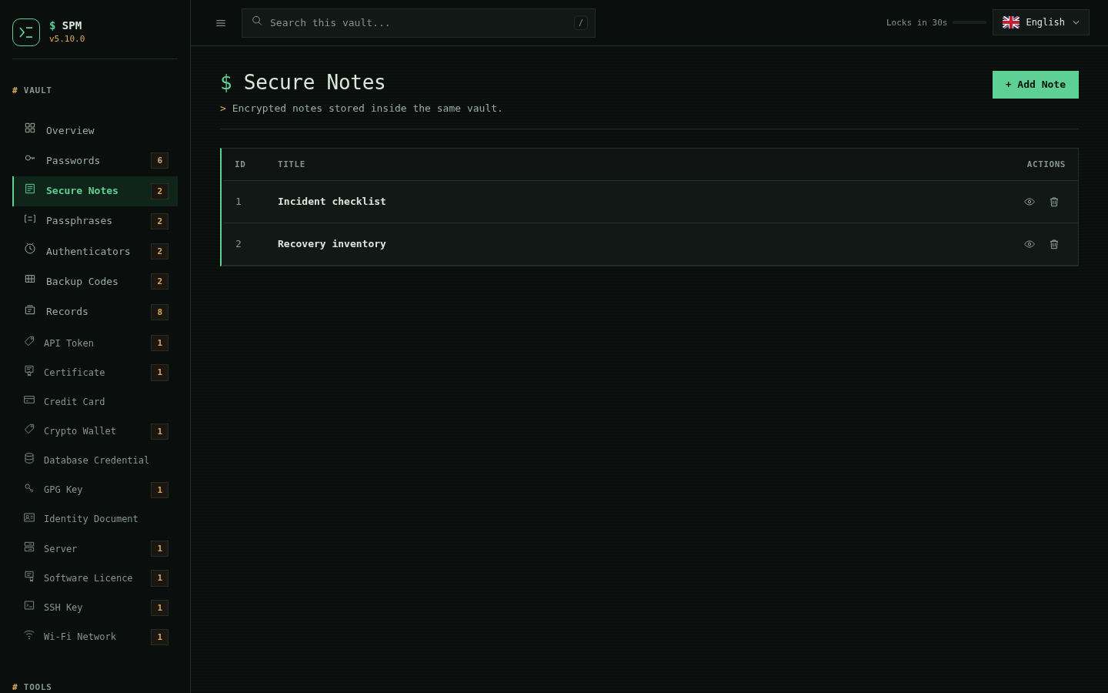Click the TITLE column header
This screenshot has height=693, width=1108.
(291, 164)
